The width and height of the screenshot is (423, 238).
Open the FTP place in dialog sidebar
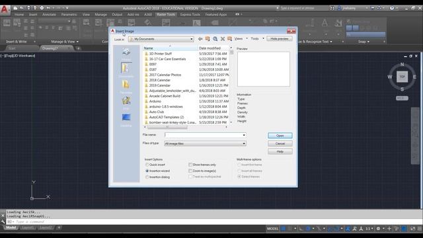coord(126,103)
